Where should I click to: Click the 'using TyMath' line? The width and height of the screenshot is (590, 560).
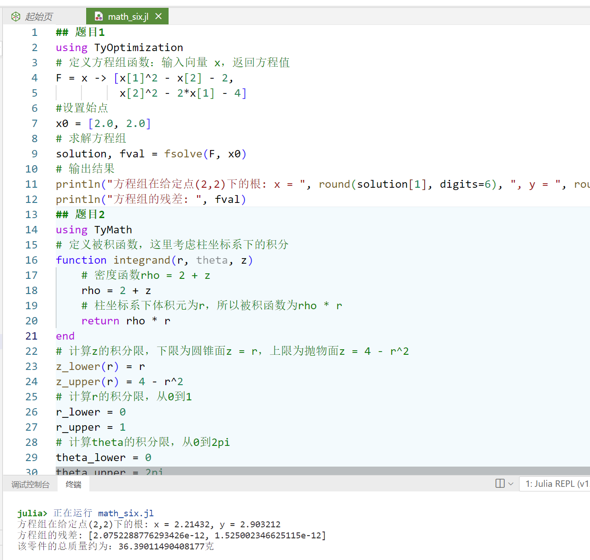(94, 230)
